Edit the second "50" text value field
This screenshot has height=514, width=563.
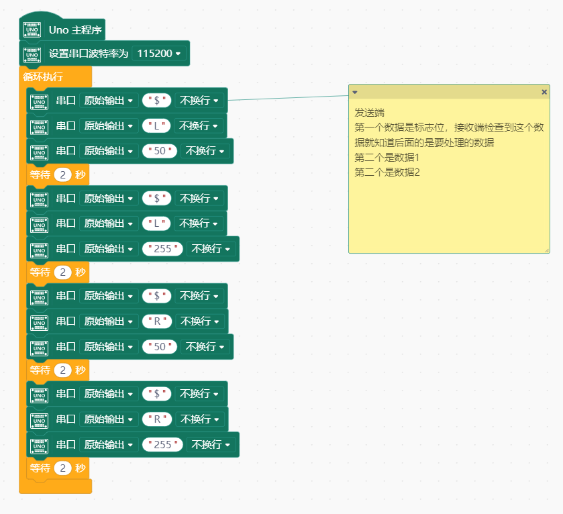(x=160, y=347)
